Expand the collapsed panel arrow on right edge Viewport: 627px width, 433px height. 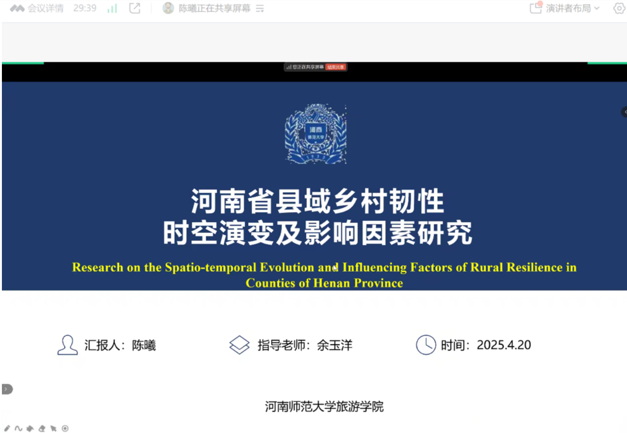pyautogui.click(x=624, y=112)
